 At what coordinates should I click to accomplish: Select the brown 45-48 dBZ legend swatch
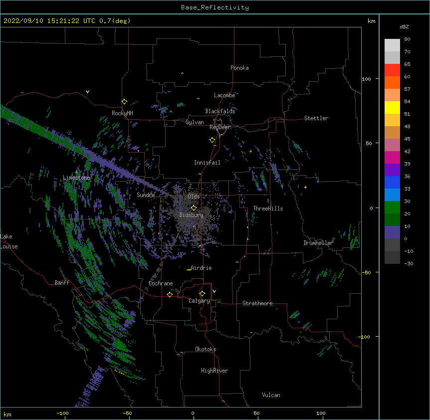click(x=392, y=132)
